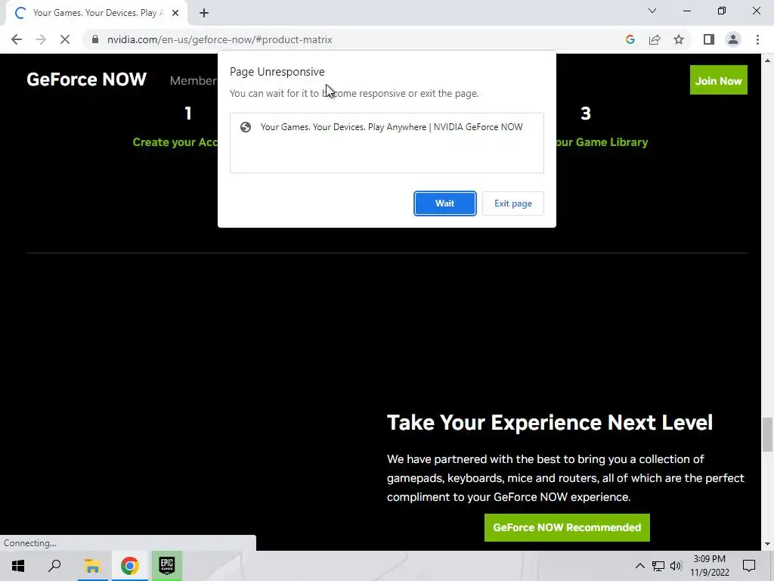Click browser forward arrow

[x=41, y=39]
